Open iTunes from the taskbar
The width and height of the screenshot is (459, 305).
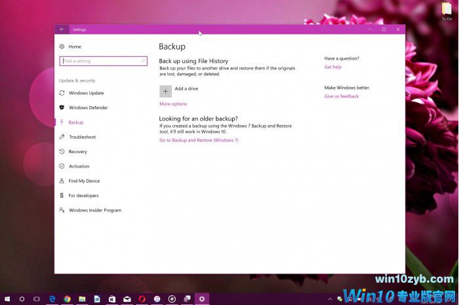point(157,299)
